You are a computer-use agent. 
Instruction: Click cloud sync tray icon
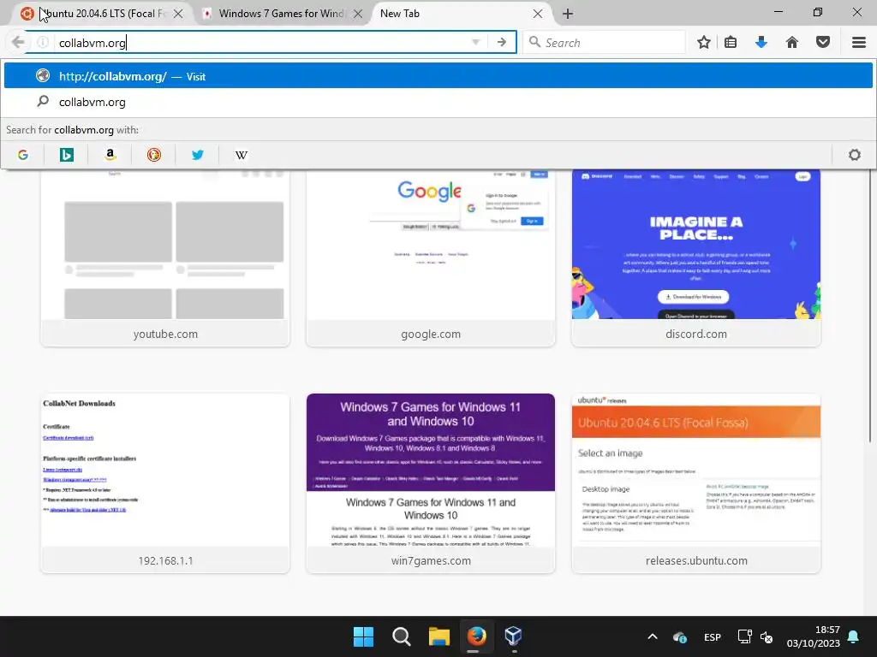pos(680,636)
